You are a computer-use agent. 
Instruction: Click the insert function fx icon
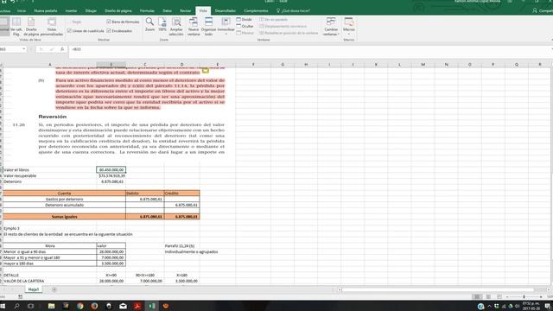62,49
